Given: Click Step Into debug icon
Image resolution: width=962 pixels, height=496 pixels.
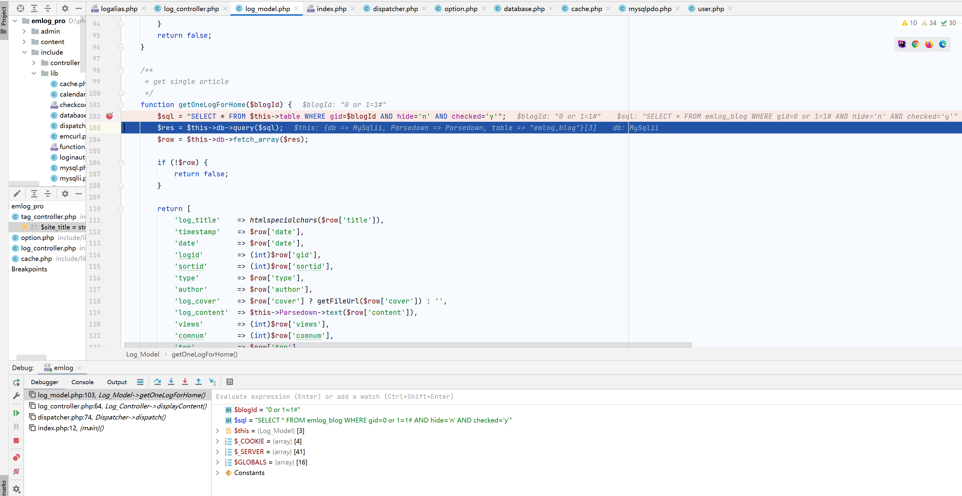Looking at the screenshot, I should (x=171, y=381).
